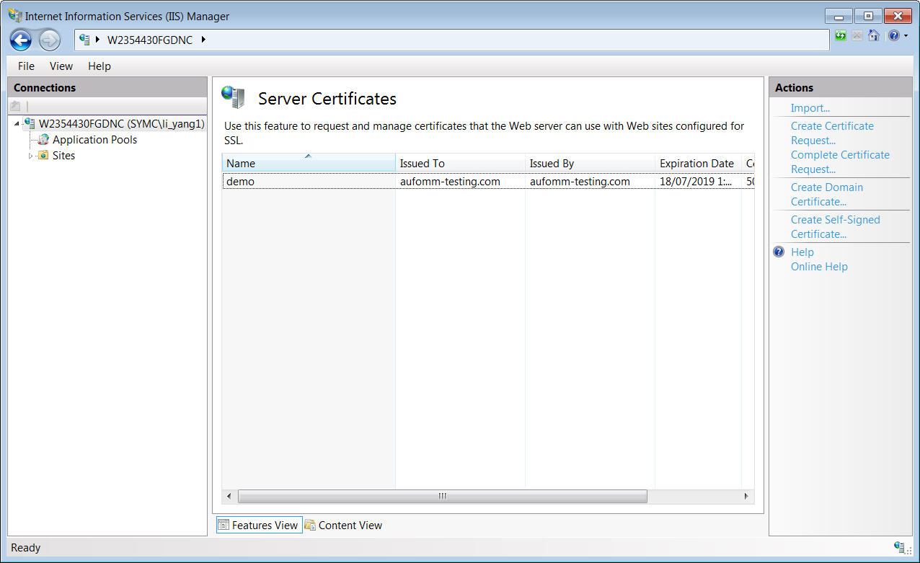Viewport: 920px width, 563px height.
Task: Switch to the Content View tab
Action: [343, 526]
